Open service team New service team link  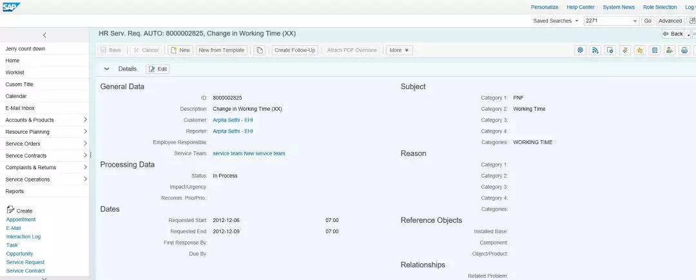pos(249,153)
